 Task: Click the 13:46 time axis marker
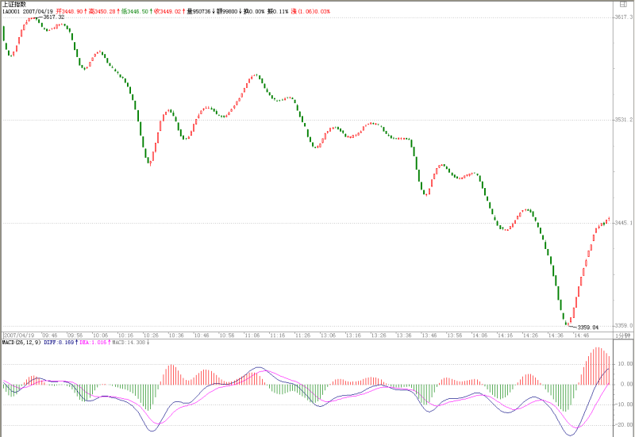pyautogui.click(x=429, y=335)
